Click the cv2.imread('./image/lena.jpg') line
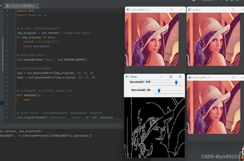Image resolution: width=244 pixels, height=161 pixels. pyautogui.click(x=54, y=33)
